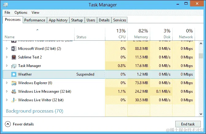Expand the Windows Explorer (6) group
This screenshot has width=206, height=134.
tap(7, 83)
